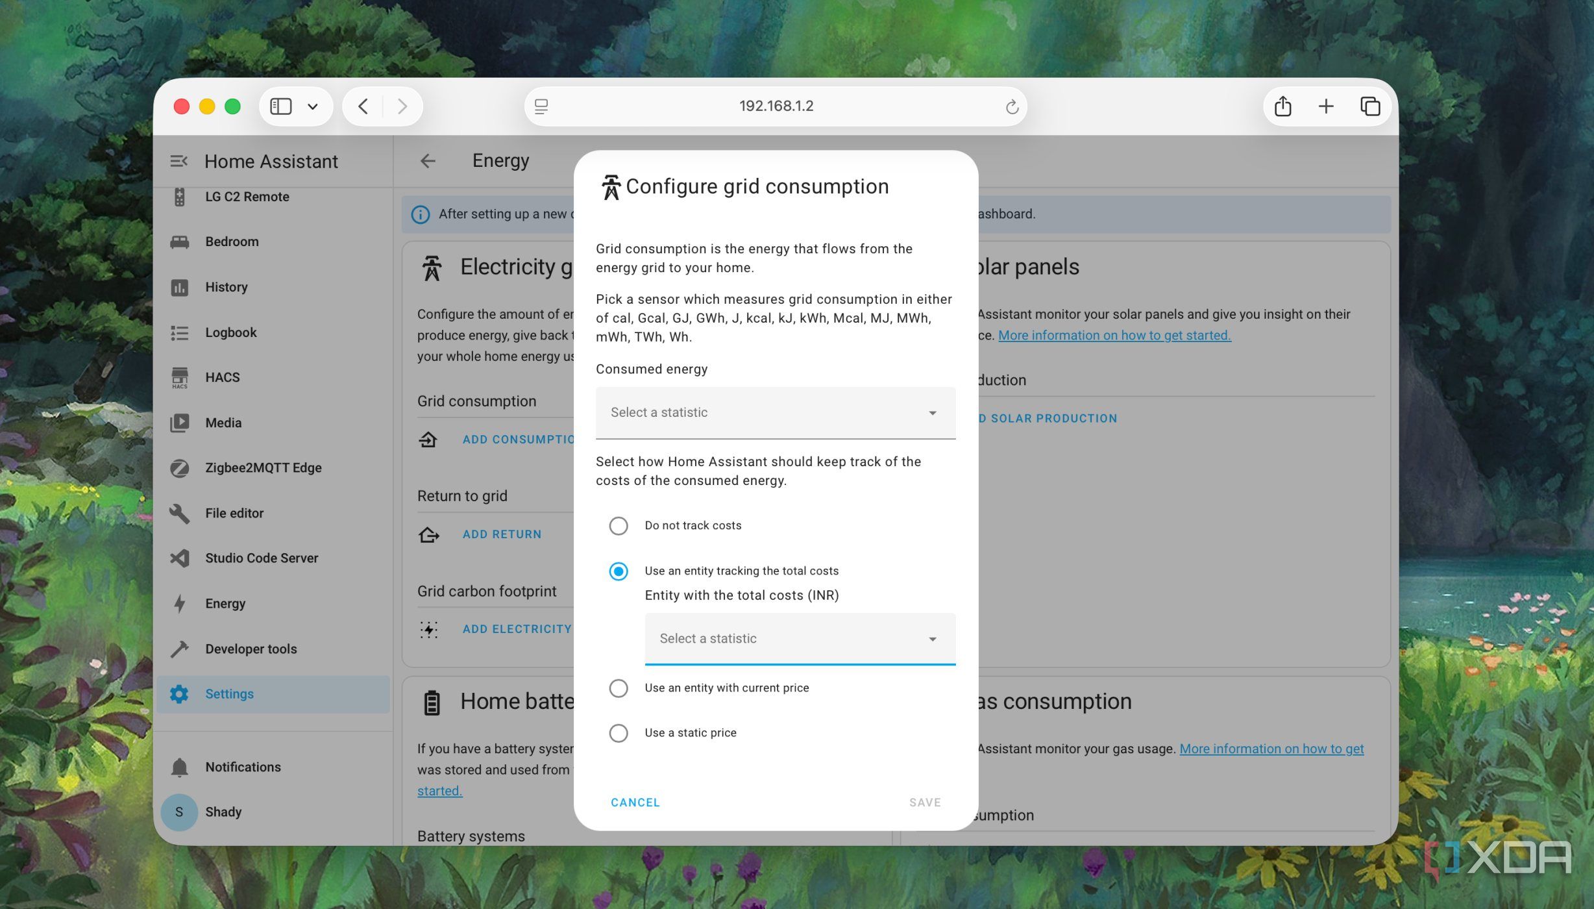The height and width of the screenshot is (909, 1594).
Task: Open the Logbook list icon
Action: [180, 332]
